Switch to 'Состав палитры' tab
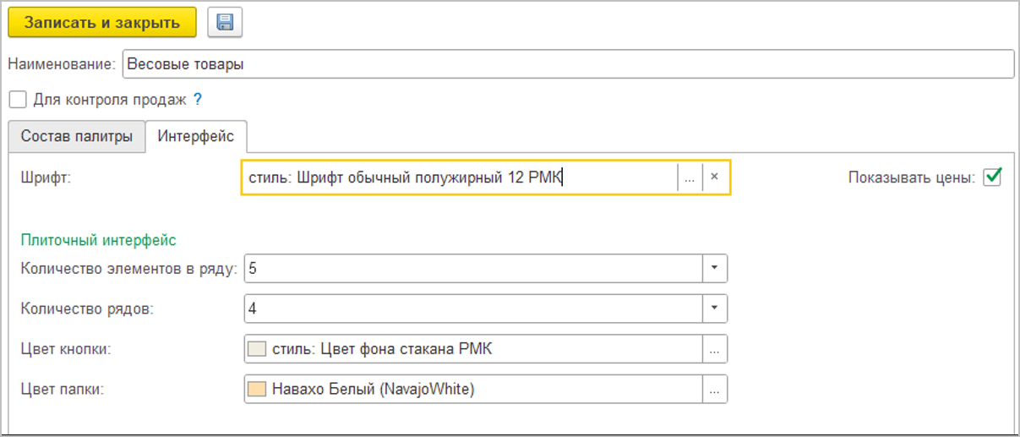Screen dimensions: 1020x437 (x=77, y=136)
